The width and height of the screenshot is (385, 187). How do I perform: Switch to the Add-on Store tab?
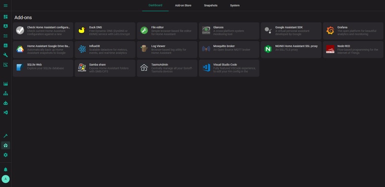183,5
